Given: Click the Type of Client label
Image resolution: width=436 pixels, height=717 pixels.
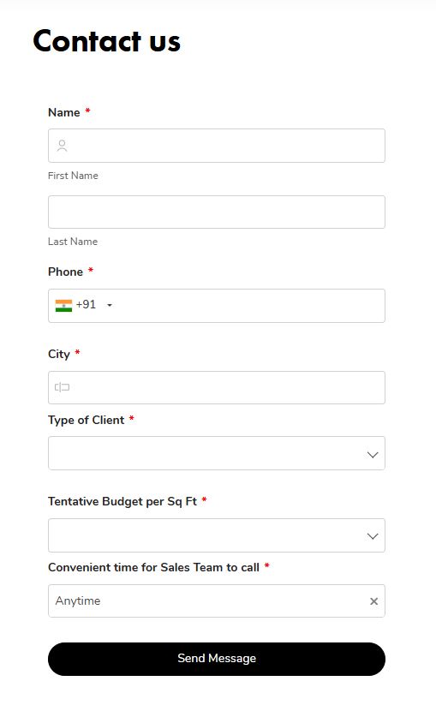Looking at the screenshot, I should pyautogui.click(x=86, y=421).
